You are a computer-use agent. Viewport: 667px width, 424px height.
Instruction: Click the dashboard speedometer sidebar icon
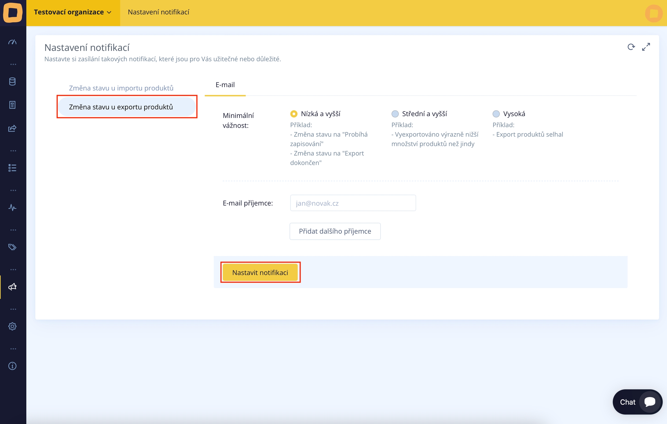point(12,42)
